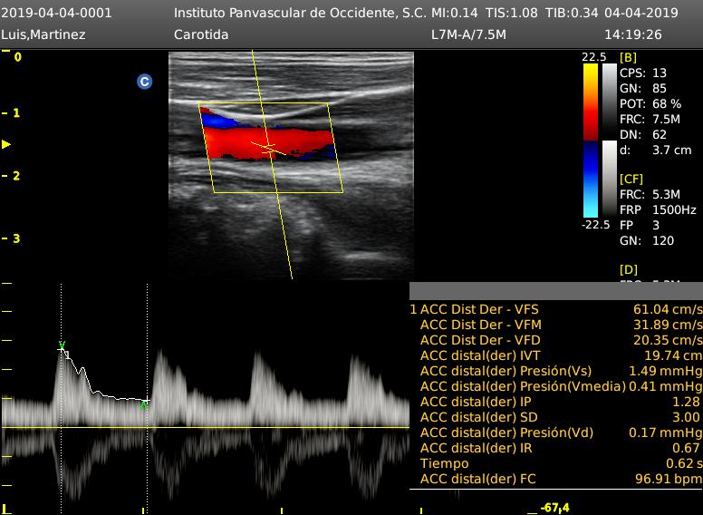Viewport: 703px width, 515px height.
Task: Click the patient name Luis,Martinez
Action: coord(44,34)
